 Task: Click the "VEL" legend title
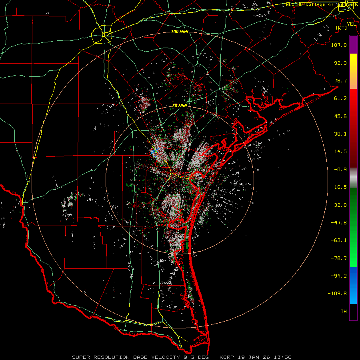click(352, 24)
